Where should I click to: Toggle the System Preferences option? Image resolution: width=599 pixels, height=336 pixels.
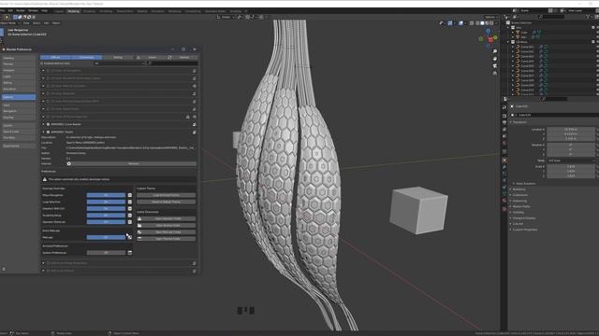coord(106,253)
